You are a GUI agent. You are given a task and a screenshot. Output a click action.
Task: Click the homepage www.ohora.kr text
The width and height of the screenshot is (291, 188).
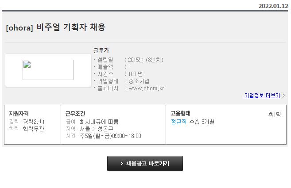pos(146,88)
